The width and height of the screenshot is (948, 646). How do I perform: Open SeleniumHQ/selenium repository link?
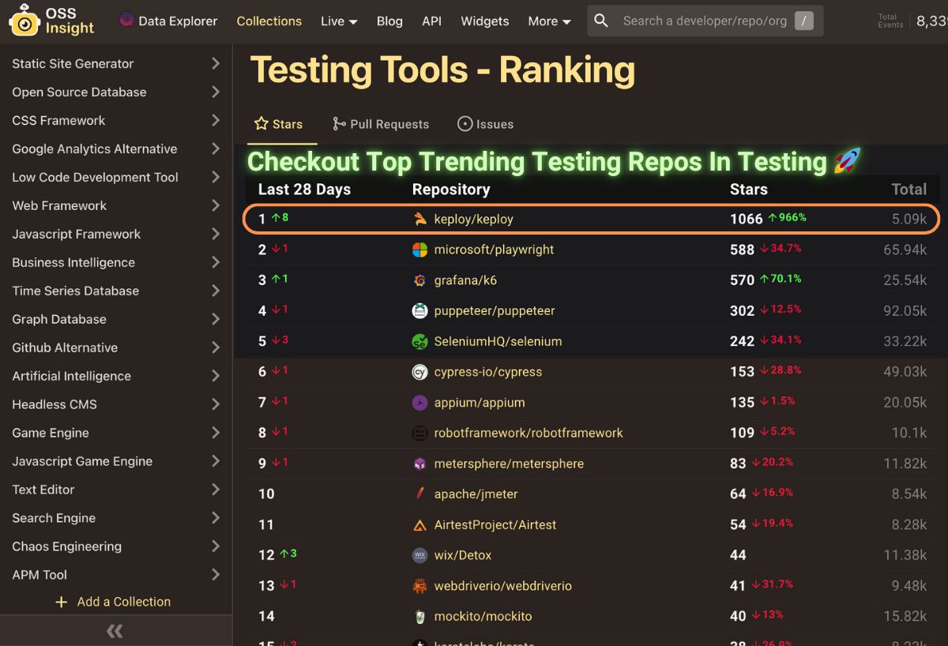pos(498,342)
